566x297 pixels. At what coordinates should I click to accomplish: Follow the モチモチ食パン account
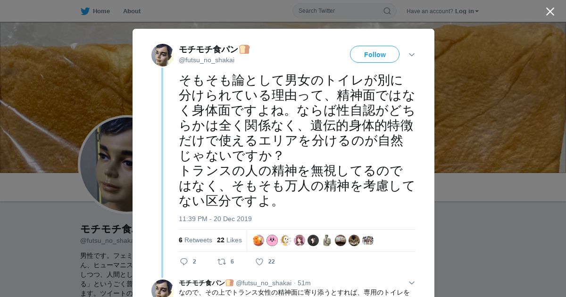375,54
